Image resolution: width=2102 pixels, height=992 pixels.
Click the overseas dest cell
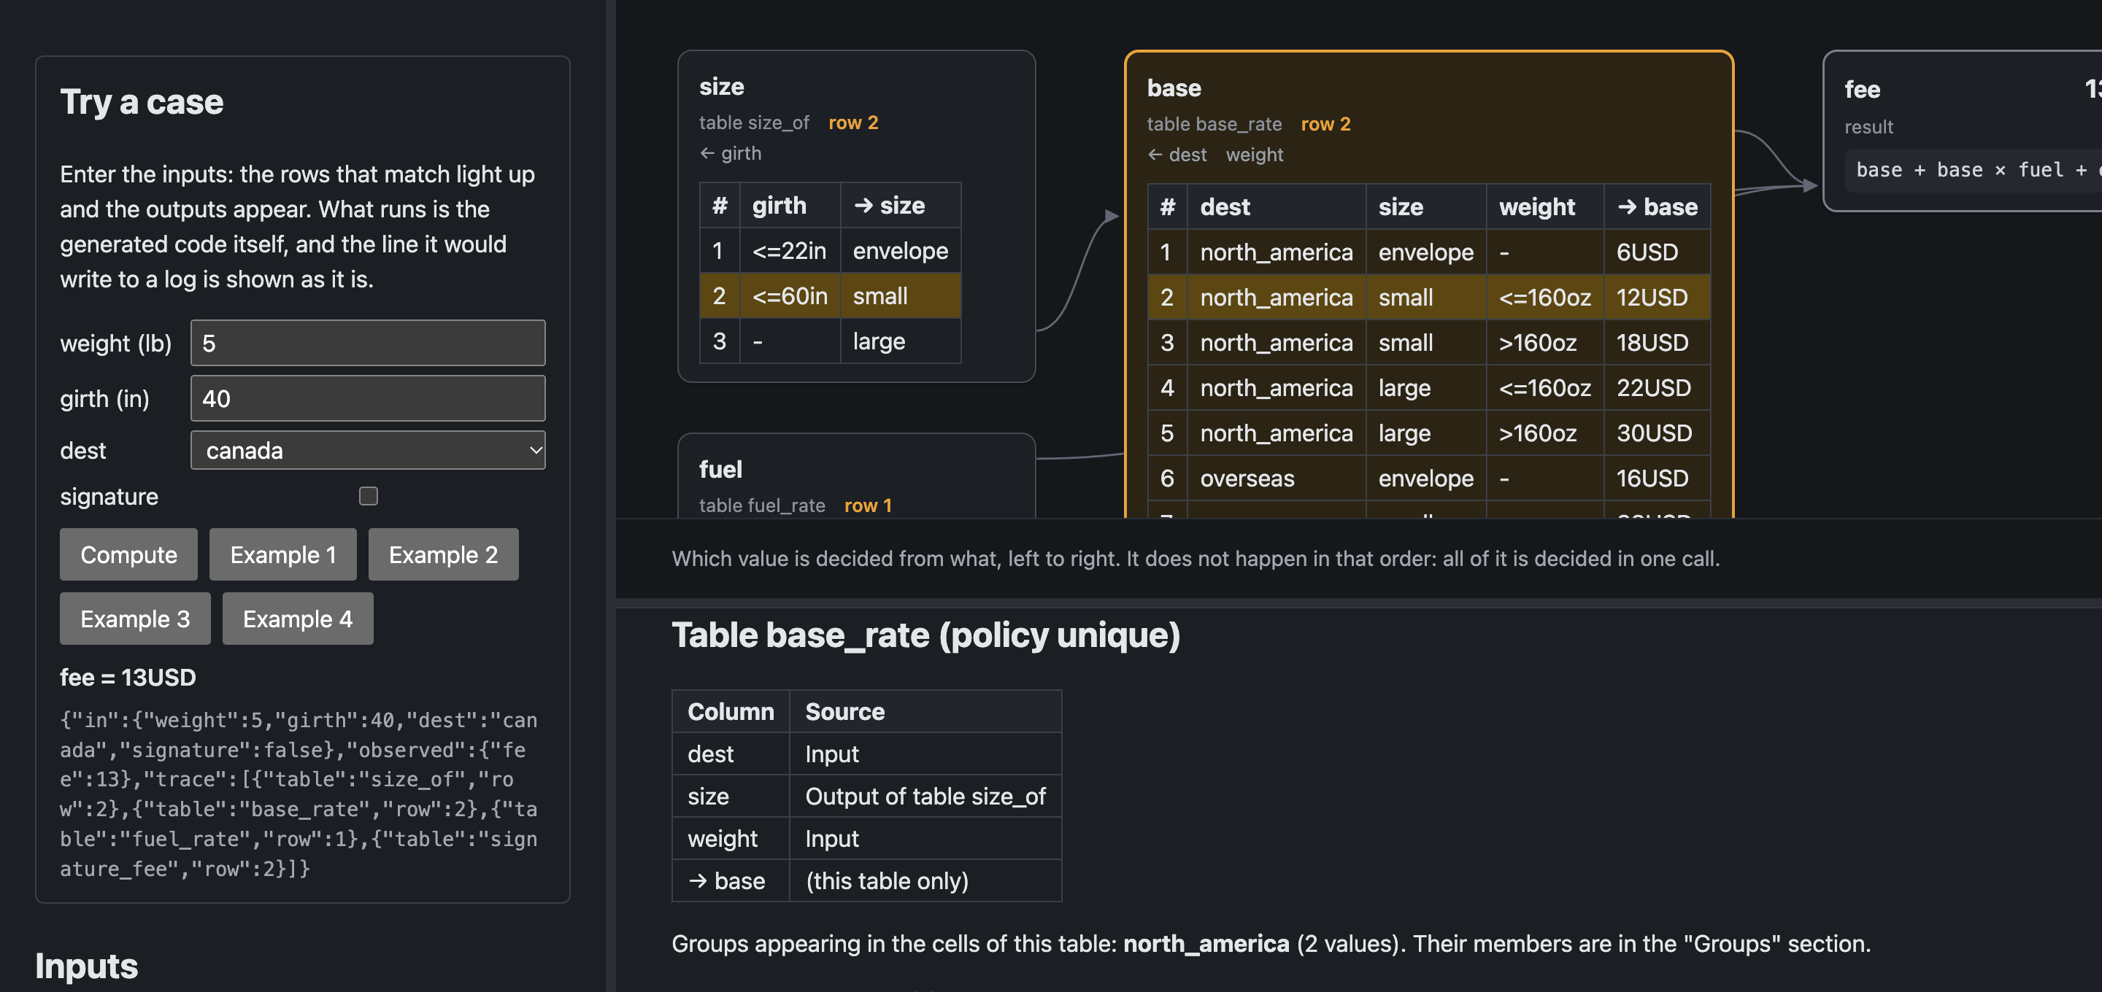tap(1277, 478)
